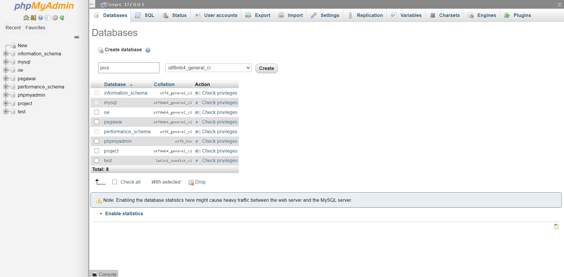This screenshot has height=277, width=564.
Task: Follow the Enable statistics link
Action: coord(124,213)
